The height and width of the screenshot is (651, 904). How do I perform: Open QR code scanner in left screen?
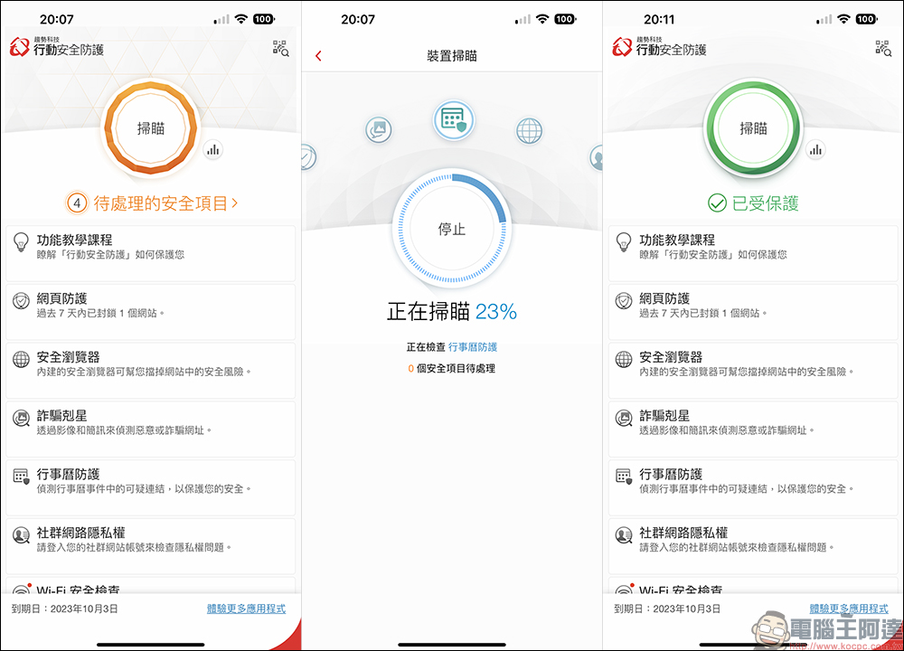281,49
